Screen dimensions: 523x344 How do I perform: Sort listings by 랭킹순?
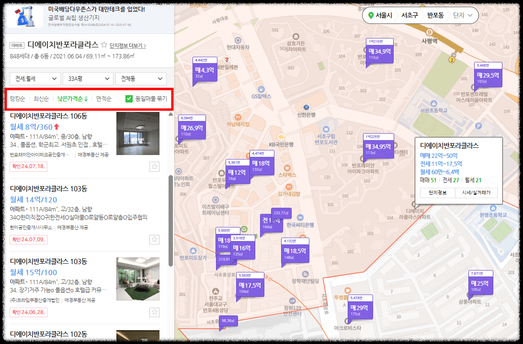[x=17, y=99]
